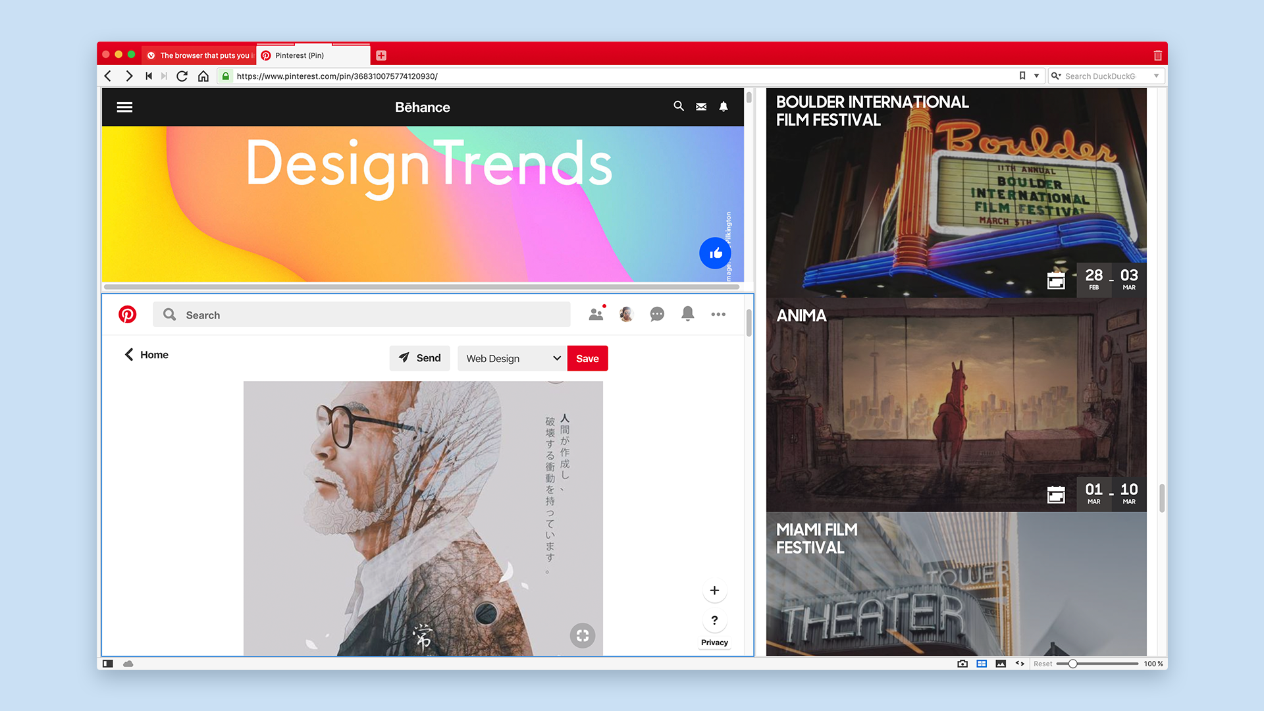Toggle the side panel in status bar
Screen dimensions: 1264x711
(108, 664)
